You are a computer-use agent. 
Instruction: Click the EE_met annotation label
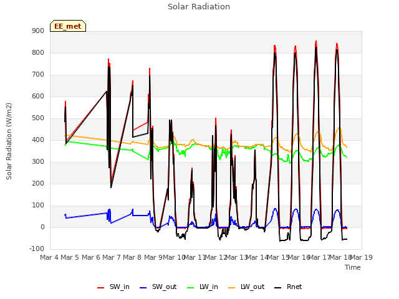pos(68,26)
